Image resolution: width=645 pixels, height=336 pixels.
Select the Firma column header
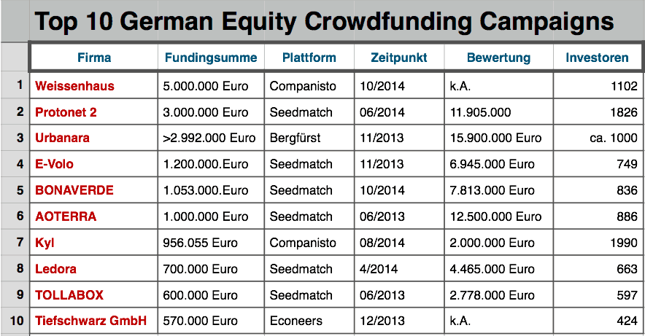point(94,58)
